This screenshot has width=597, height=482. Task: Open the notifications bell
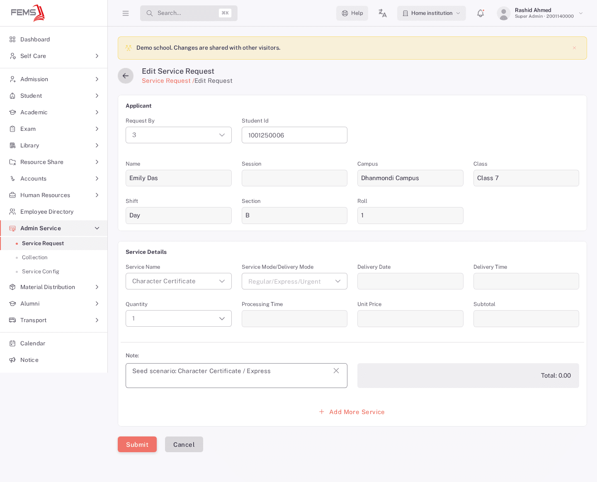click(481, 13)
